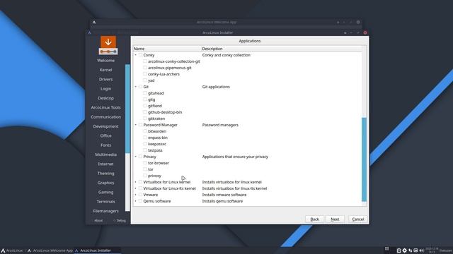Check the Conky group checkbox
Screen dimensions: 453x254
[140, 55]
